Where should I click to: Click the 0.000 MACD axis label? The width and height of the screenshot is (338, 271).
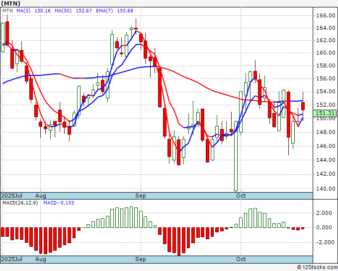[324, 227]
